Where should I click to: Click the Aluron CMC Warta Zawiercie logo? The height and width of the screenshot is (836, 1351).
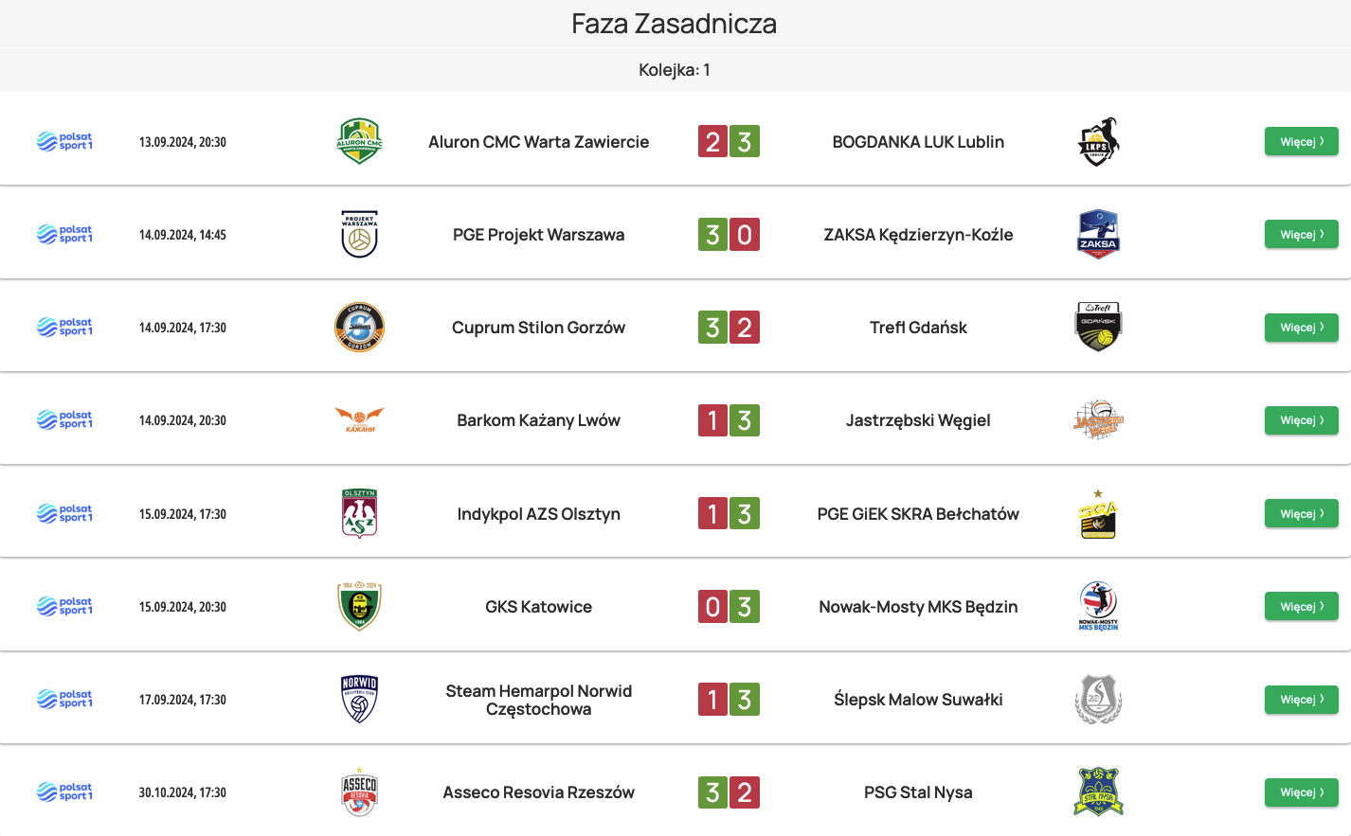(x=359, y=141)
